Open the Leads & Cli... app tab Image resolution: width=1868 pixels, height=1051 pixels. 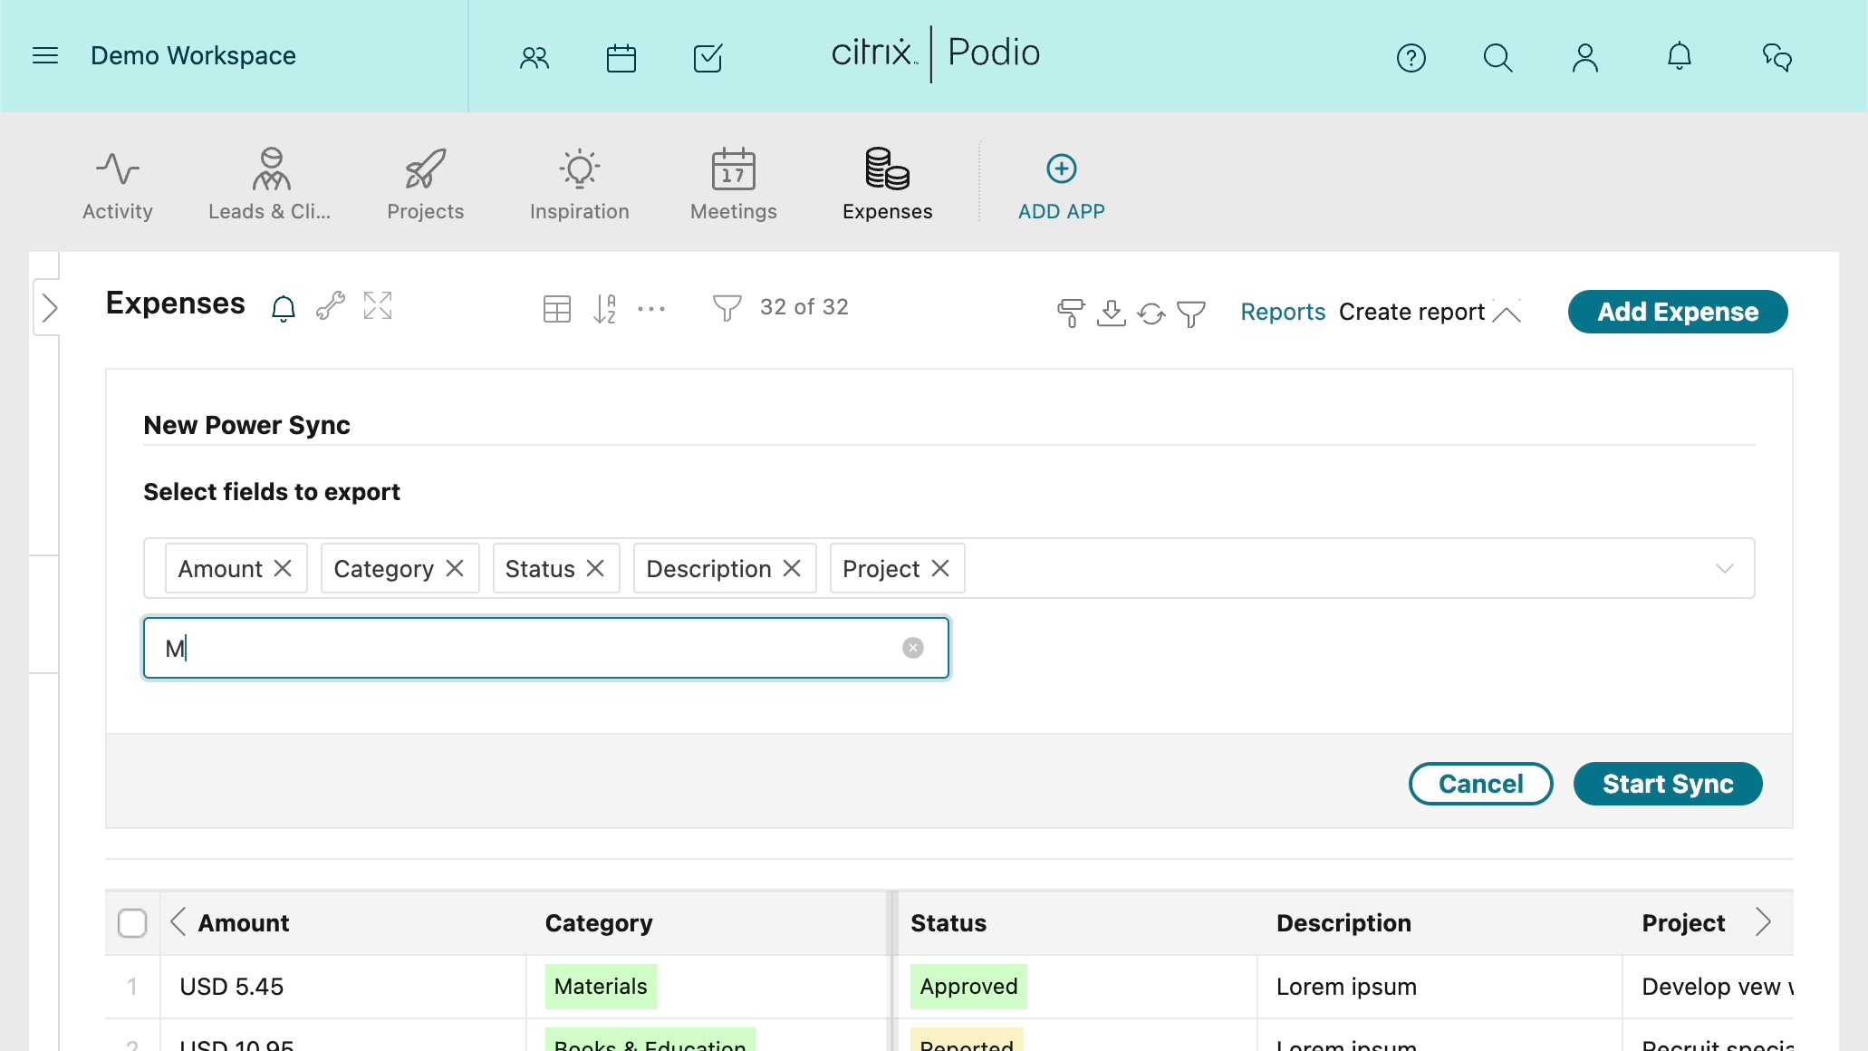[270, 186]
